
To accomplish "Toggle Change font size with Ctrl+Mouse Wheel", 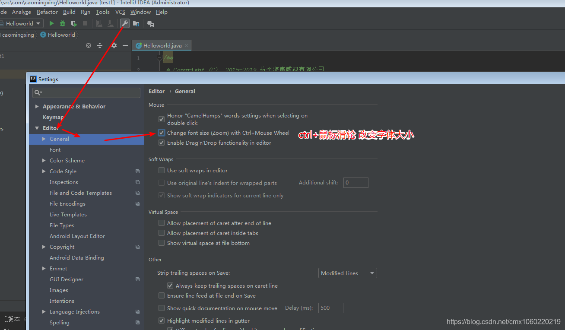I will click(x=162, y=133).
